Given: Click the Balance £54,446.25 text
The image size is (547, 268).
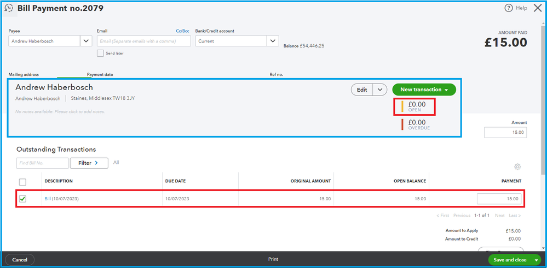Looking at the screenshot, I should coord(304,45).
